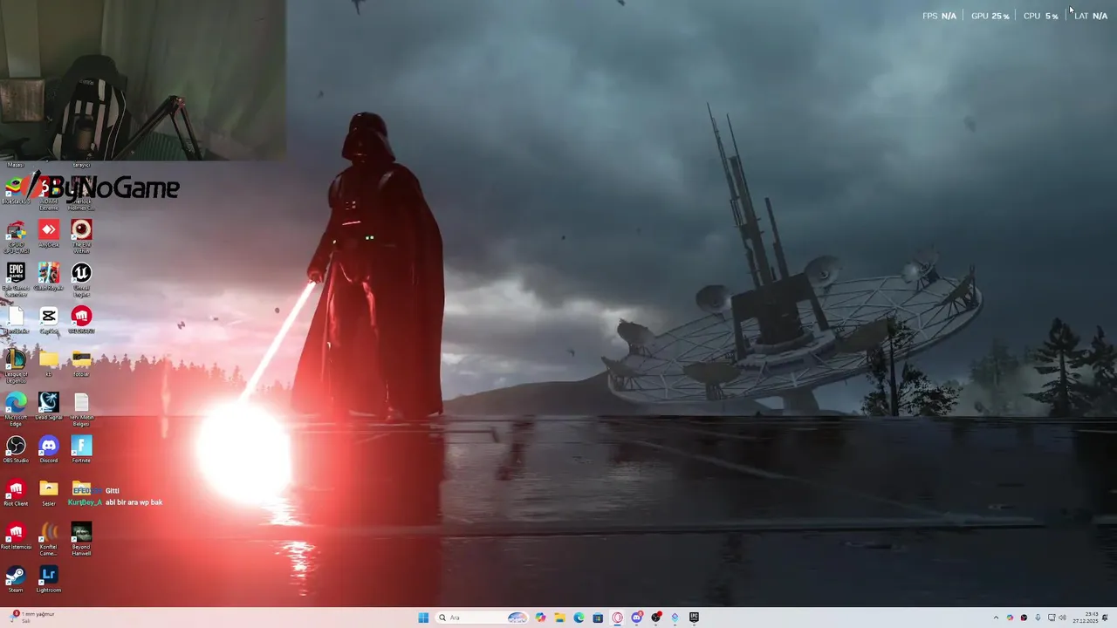Open AnyDesk desktop shortcut
Screen dimensions: 1117x628
pyautogui.click(x=49, y=234)
